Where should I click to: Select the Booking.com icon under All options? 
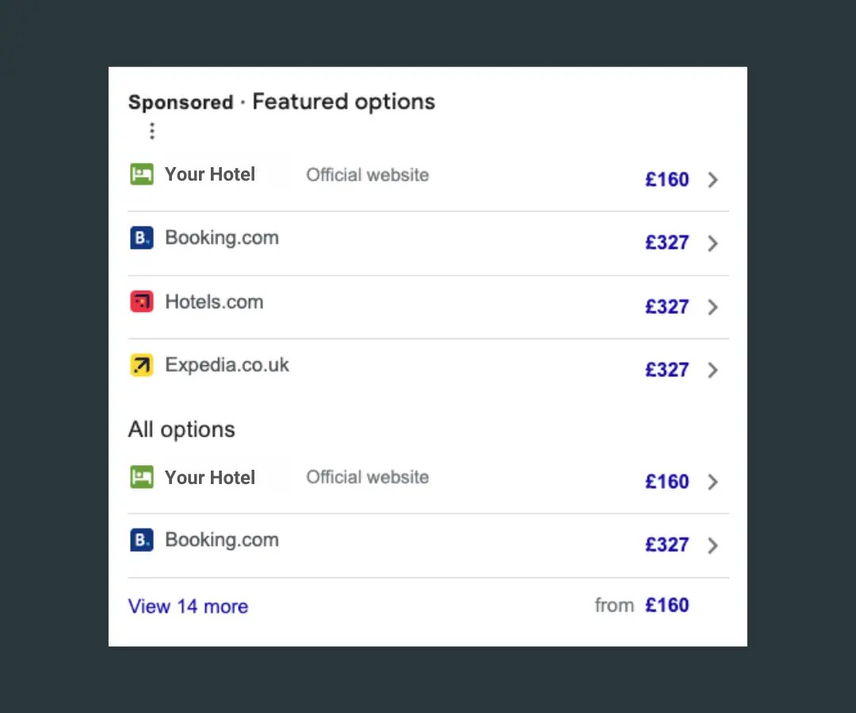pos(141,540)
